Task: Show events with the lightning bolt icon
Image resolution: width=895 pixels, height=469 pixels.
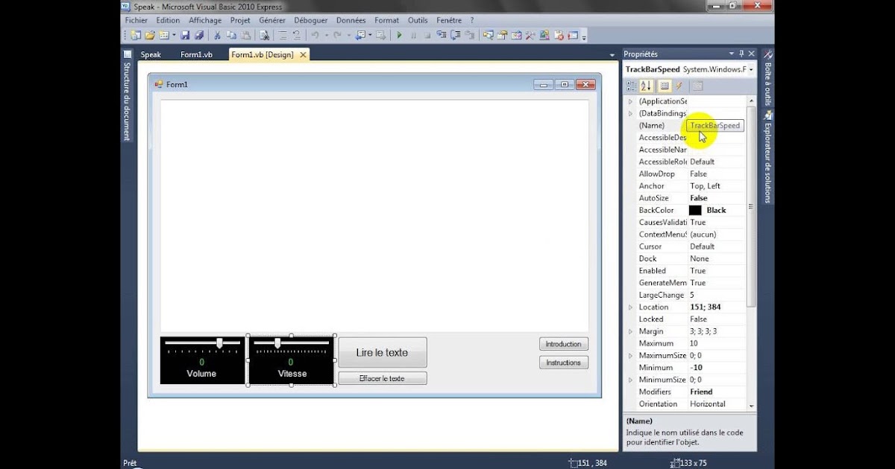Action: (679, 86)
